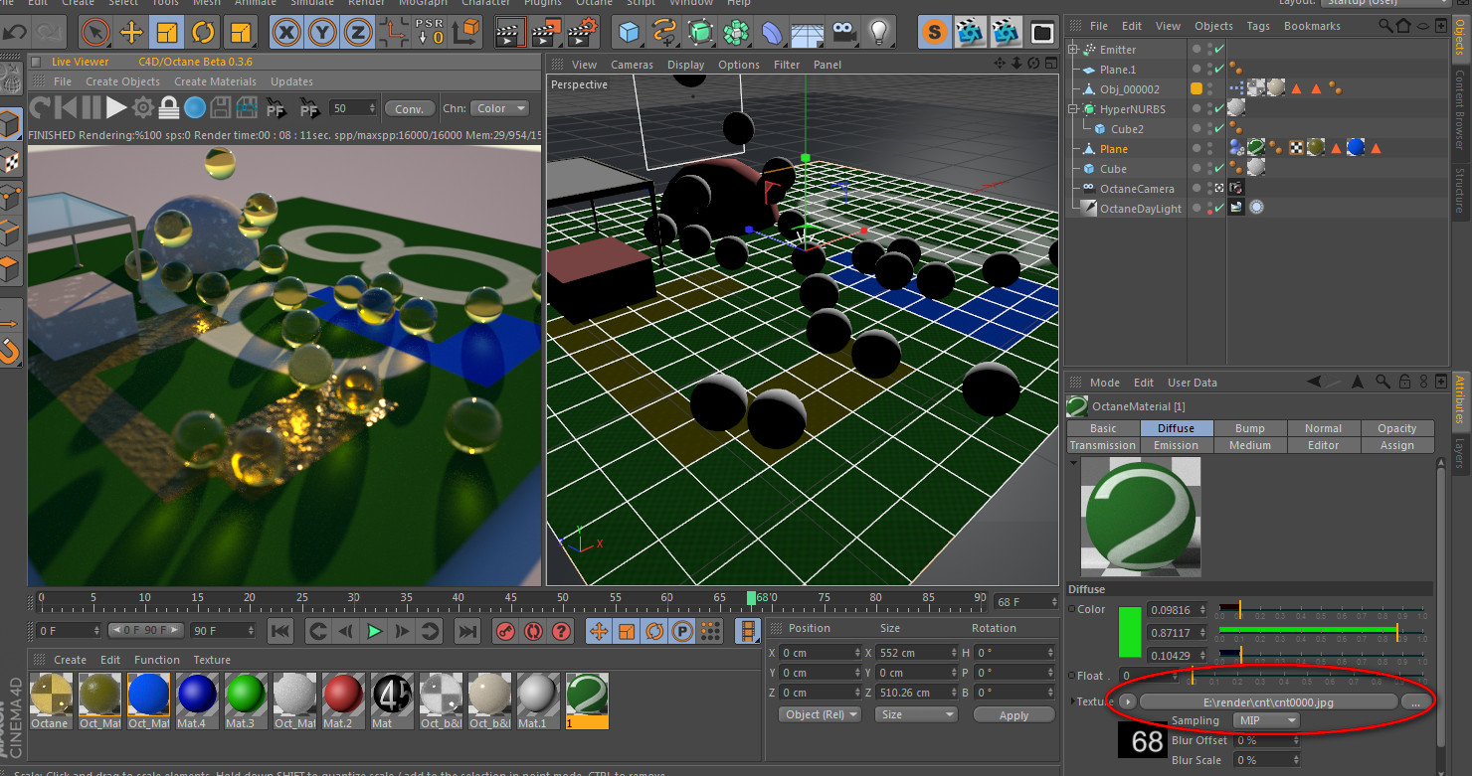Screen dimensions: 1472x776
Task: Click the Apply button in Coordinates
Action: click(x=1013, y=714)
